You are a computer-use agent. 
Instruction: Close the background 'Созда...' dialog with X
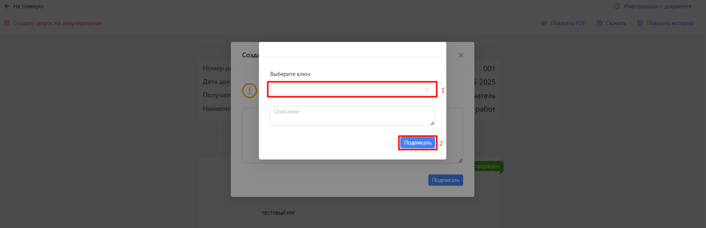click(x=461, y=55)
